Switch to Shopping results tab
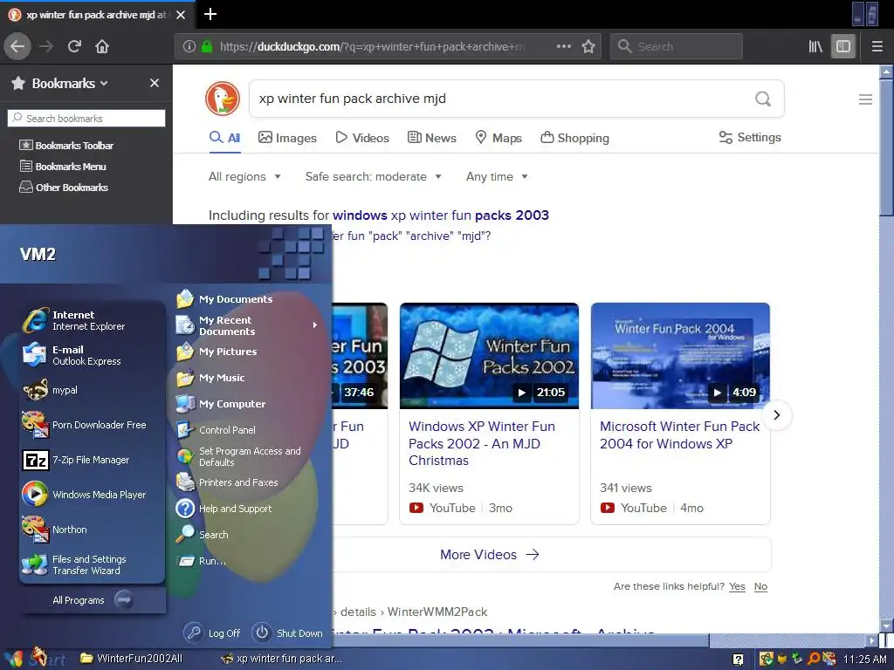The height and width of the screenshot is (670, 894). point(574,138)
